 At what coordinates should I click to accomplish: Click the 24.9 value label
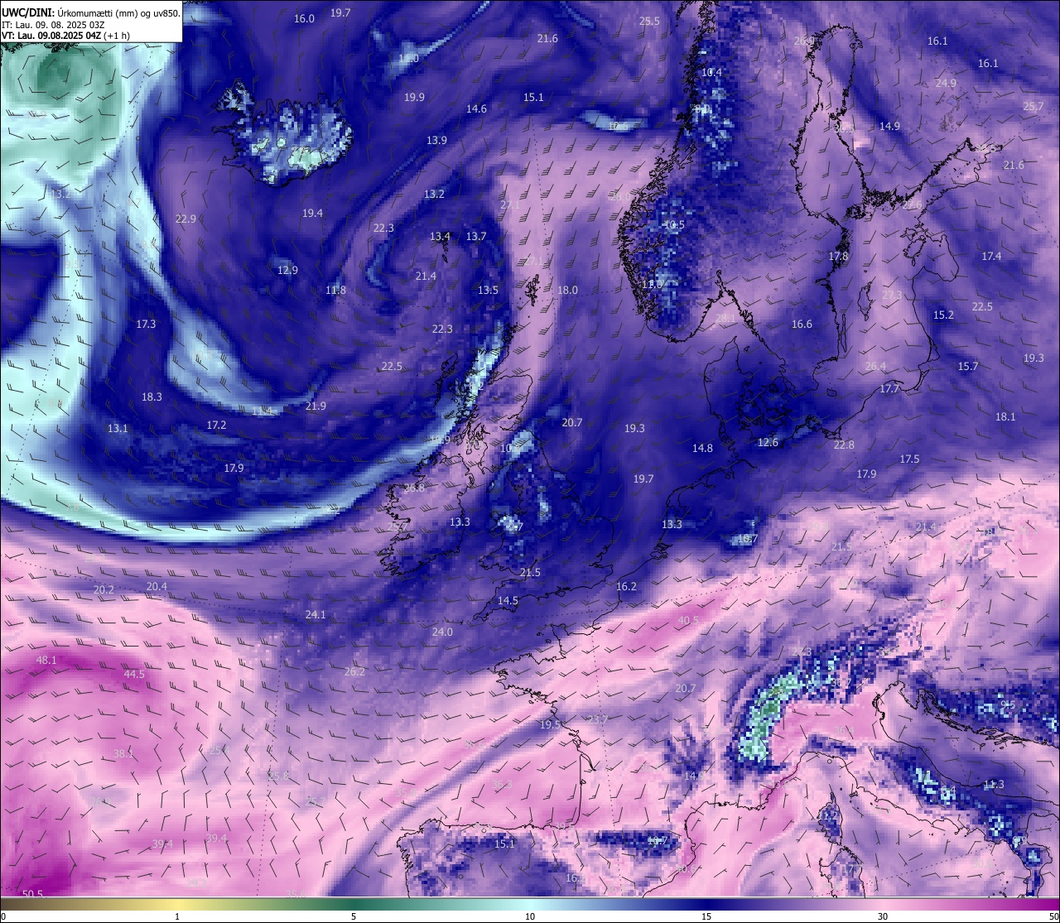pyautogui.click(x=946, y=84)
